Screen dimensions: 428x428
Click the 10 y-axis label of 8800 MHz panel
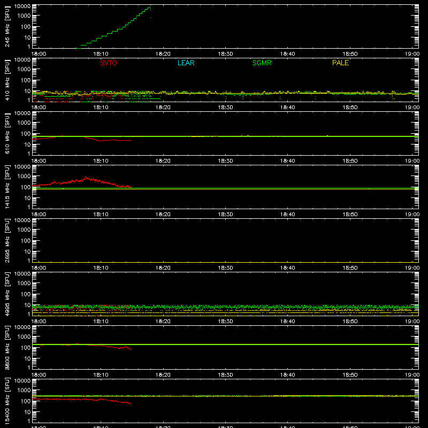tap(27, 358)
